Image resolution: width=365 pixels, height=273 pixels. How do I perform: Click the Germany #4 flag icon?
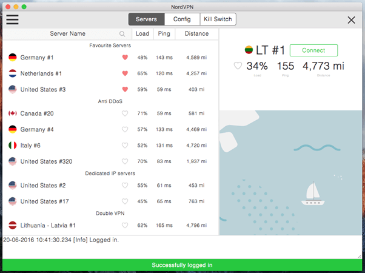(x=13, y=129)
